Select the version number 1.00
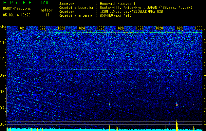This screenshot has width=206, height=131. [x=44, y=3]
